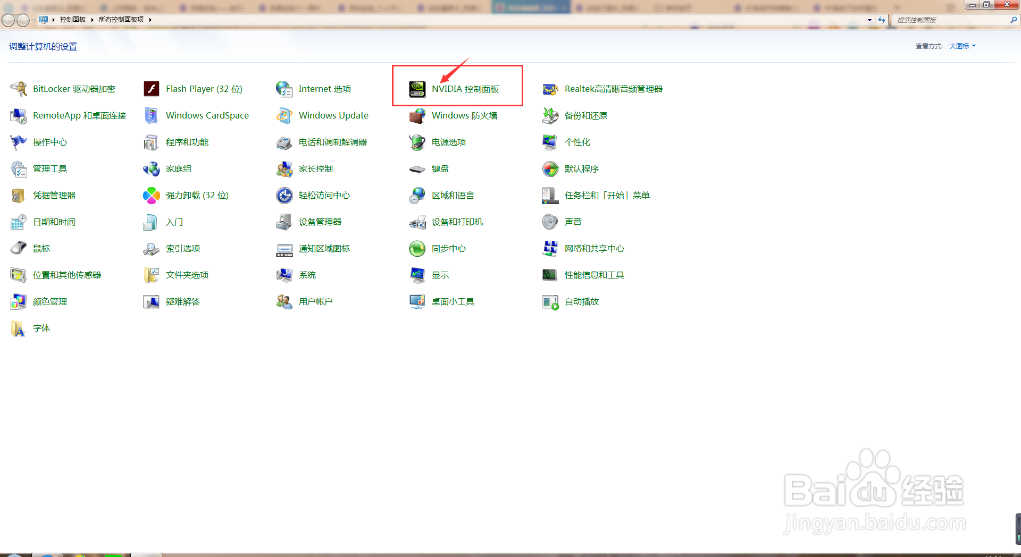Image resolution: width=1021 pixels, height=557 pixels.
Task: Click the 默认程序 icon
Action: coord(550,168)
